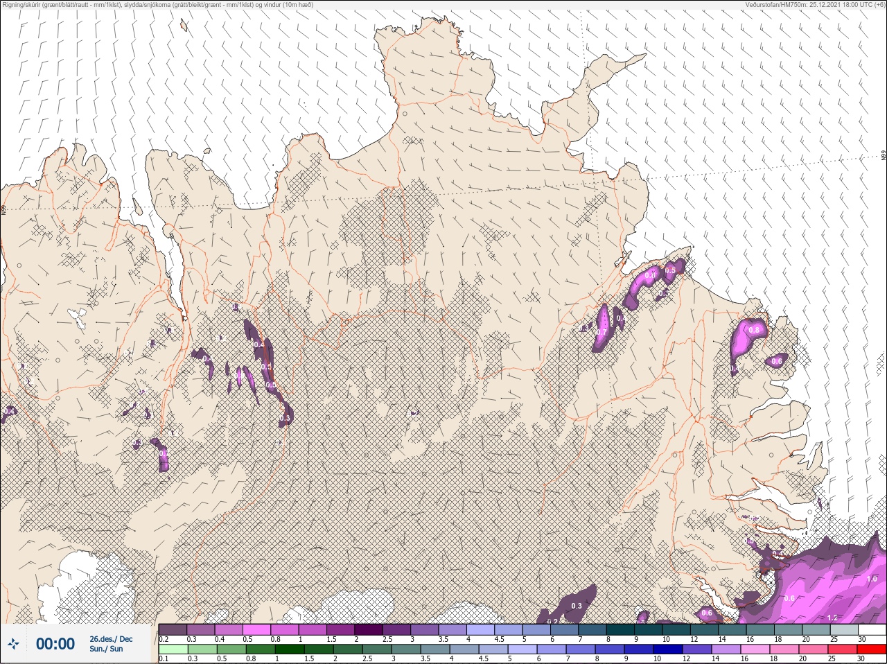Select the 0.5 bright pink swatch in the snow legend
This screenshot has width=887, height=664.
(256, 629)
